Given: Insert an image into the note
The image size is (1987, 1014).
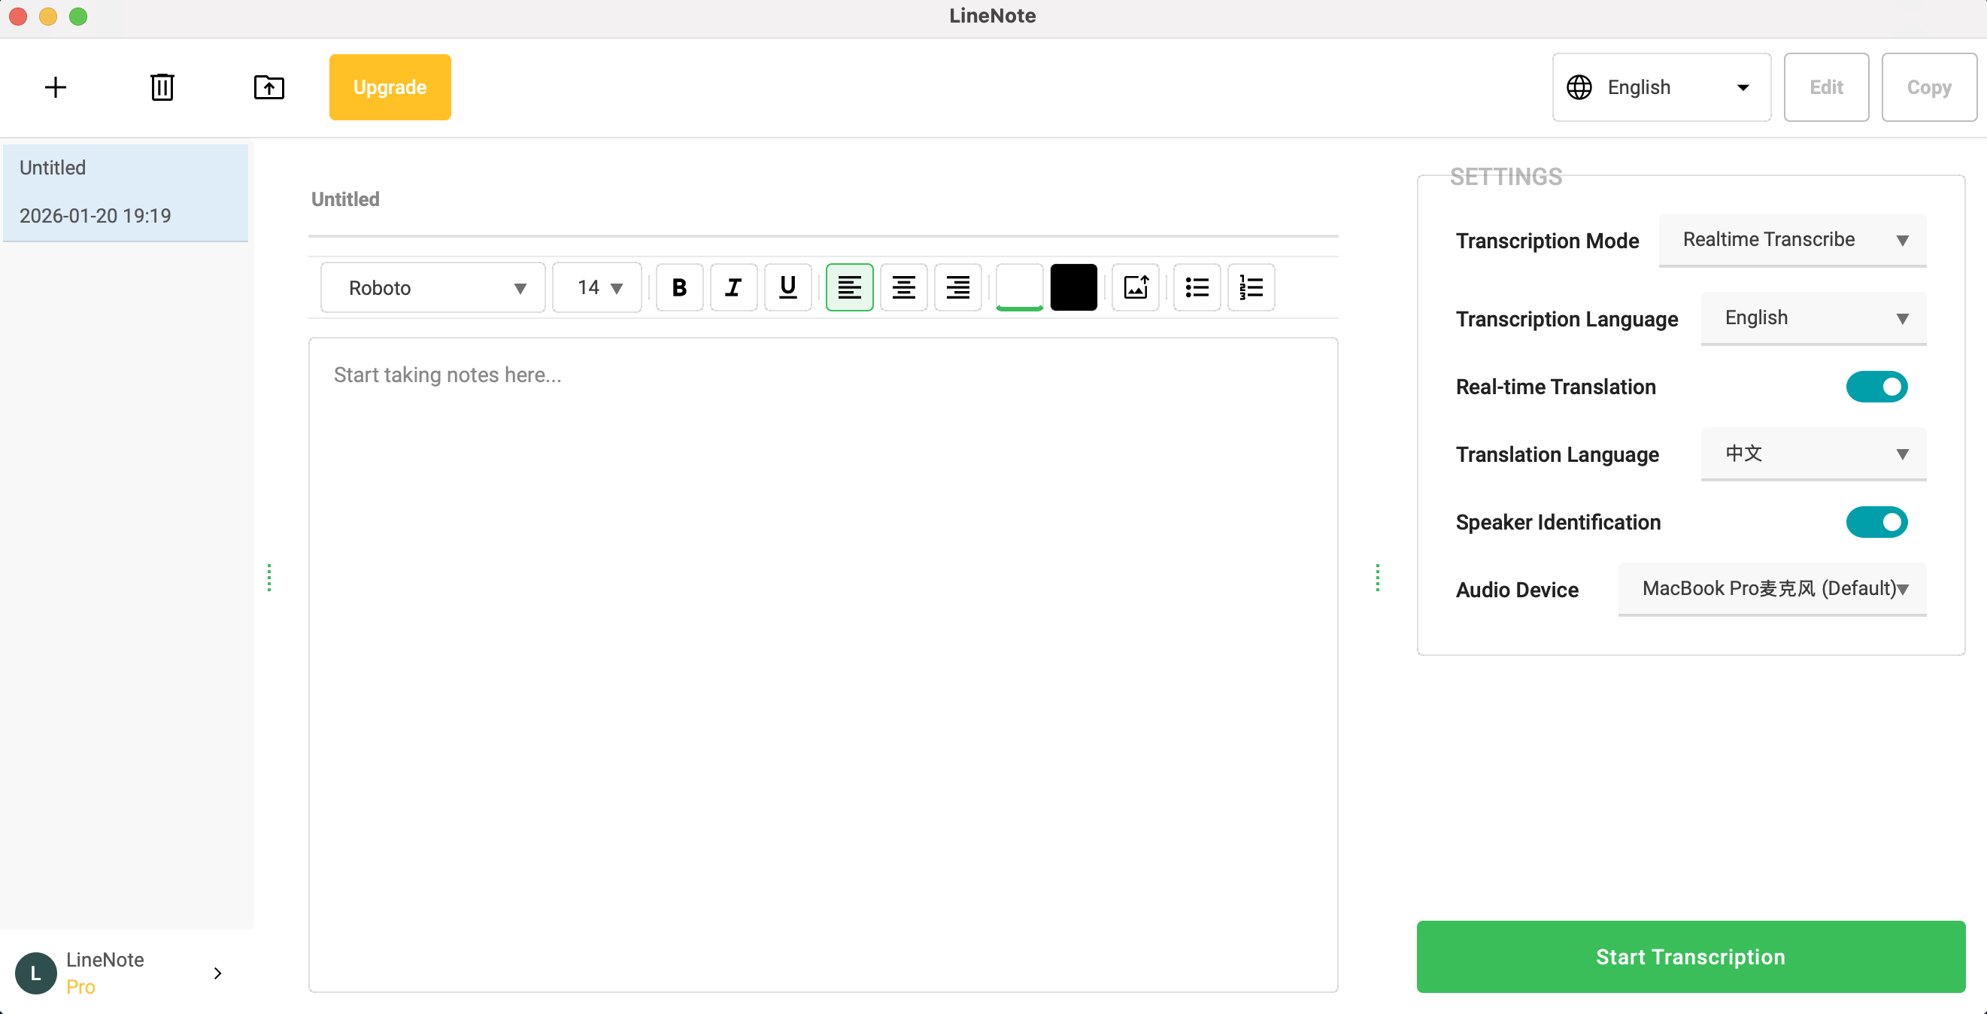Looking at the screenshot, I should click(1136, 288).
